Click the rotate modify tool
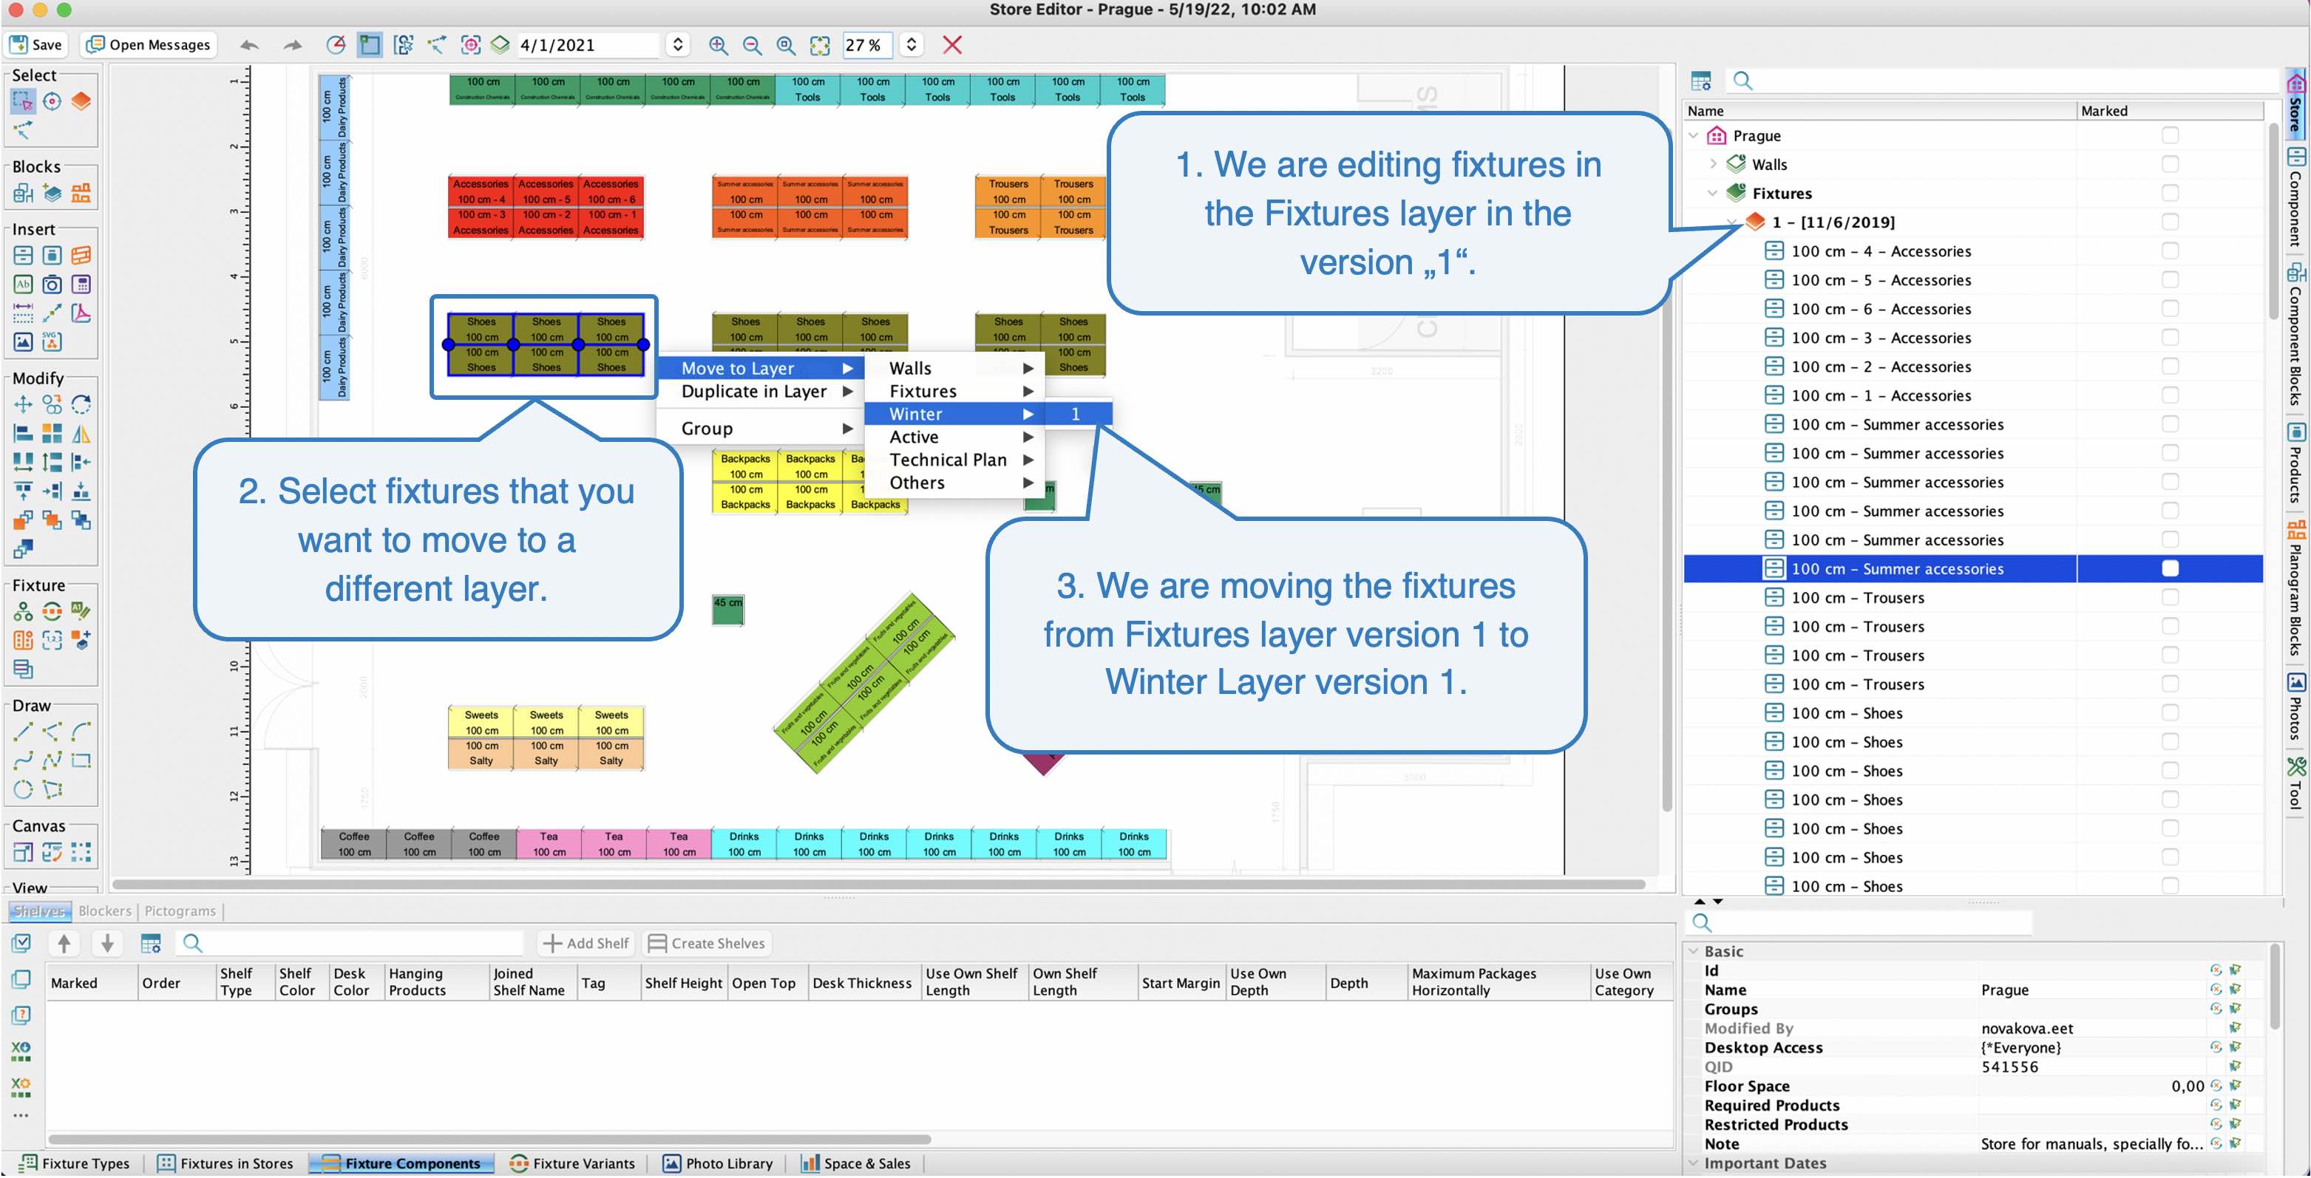Screen dimensions: 2311x1178 81,404
